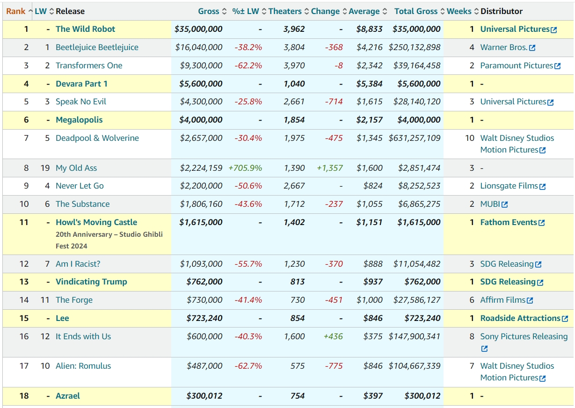This screenshot has height=408, width=575.
Task: Open Lionsgate Films distributor link
Action: [509, 186]
